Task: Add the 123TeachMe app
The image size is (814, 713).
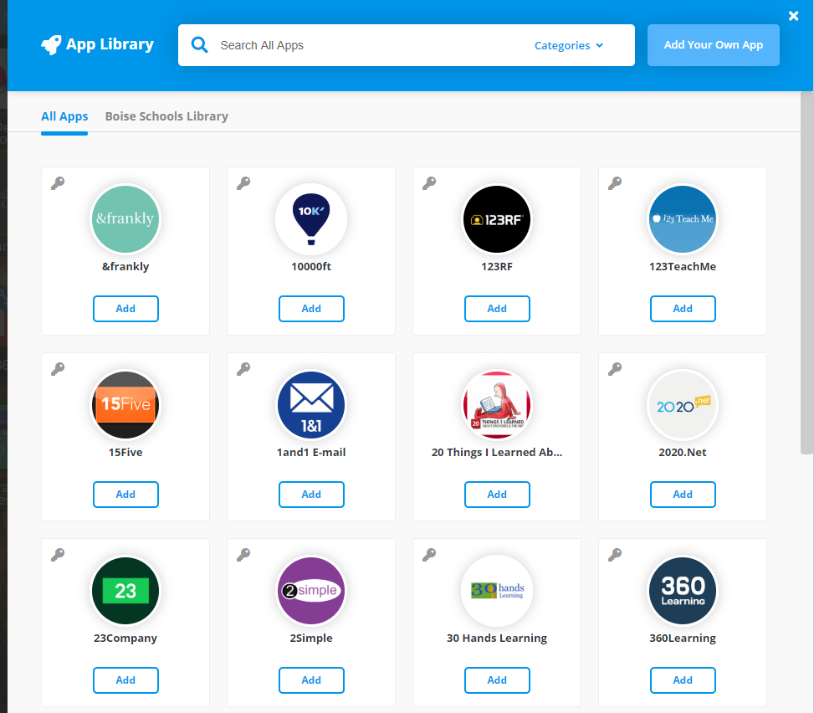Action: pyautogui.click(x=683, y=309)
